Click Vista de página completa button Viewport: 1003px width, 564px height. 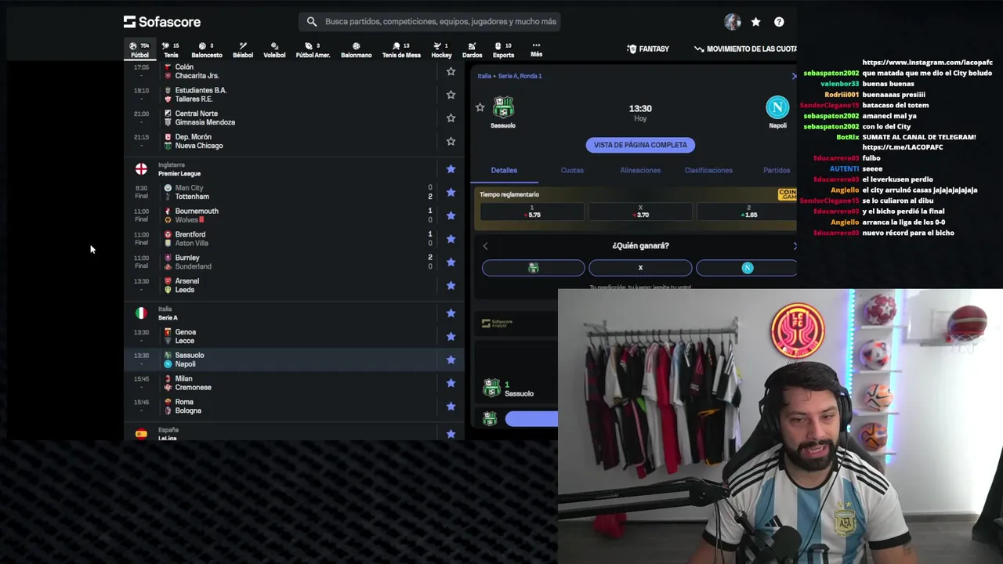pos(640,145)
